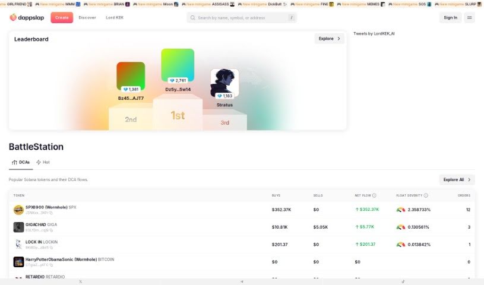Copy the LOCK IN token address

[51, 248]
